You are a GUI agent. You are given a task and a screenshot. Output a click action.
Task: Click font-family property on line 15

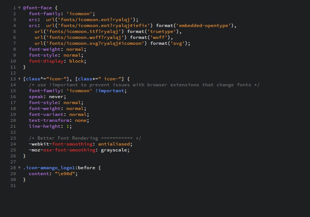45,91
